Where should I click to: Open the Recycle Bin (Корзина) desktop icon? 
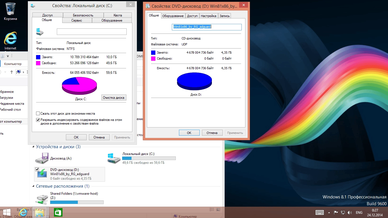point(11,11)
